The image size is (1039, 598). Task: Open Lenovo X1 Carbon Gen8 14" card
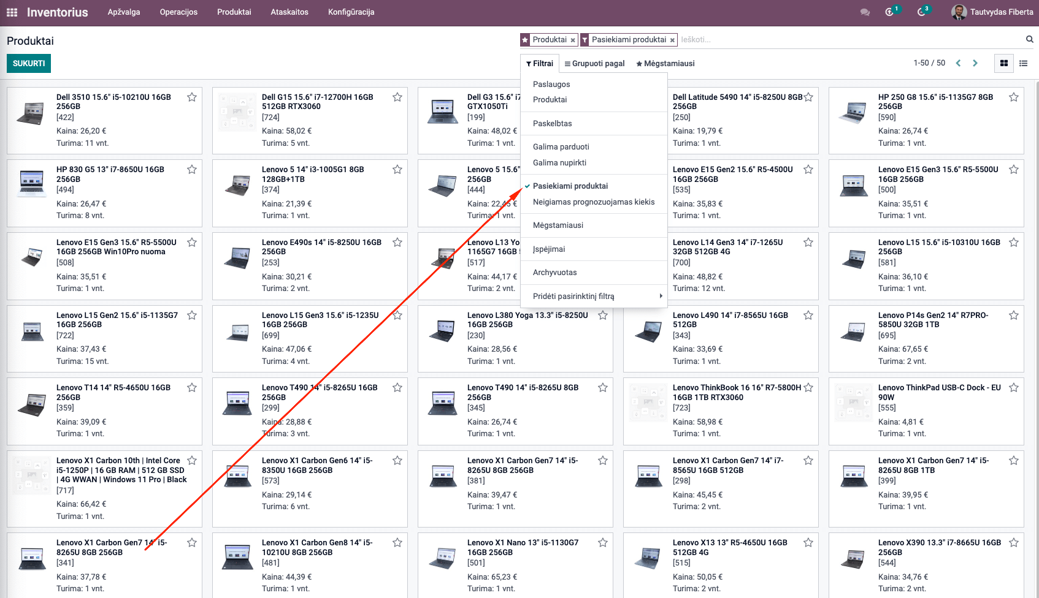pos(310,565)
